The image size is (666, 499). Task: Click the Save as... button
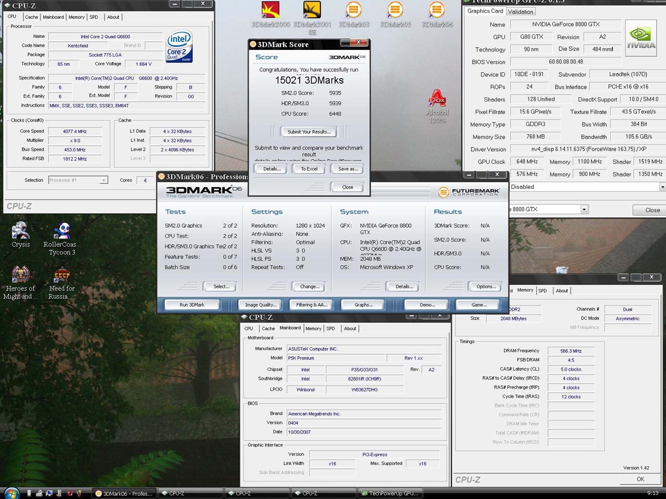pos(348,169)
